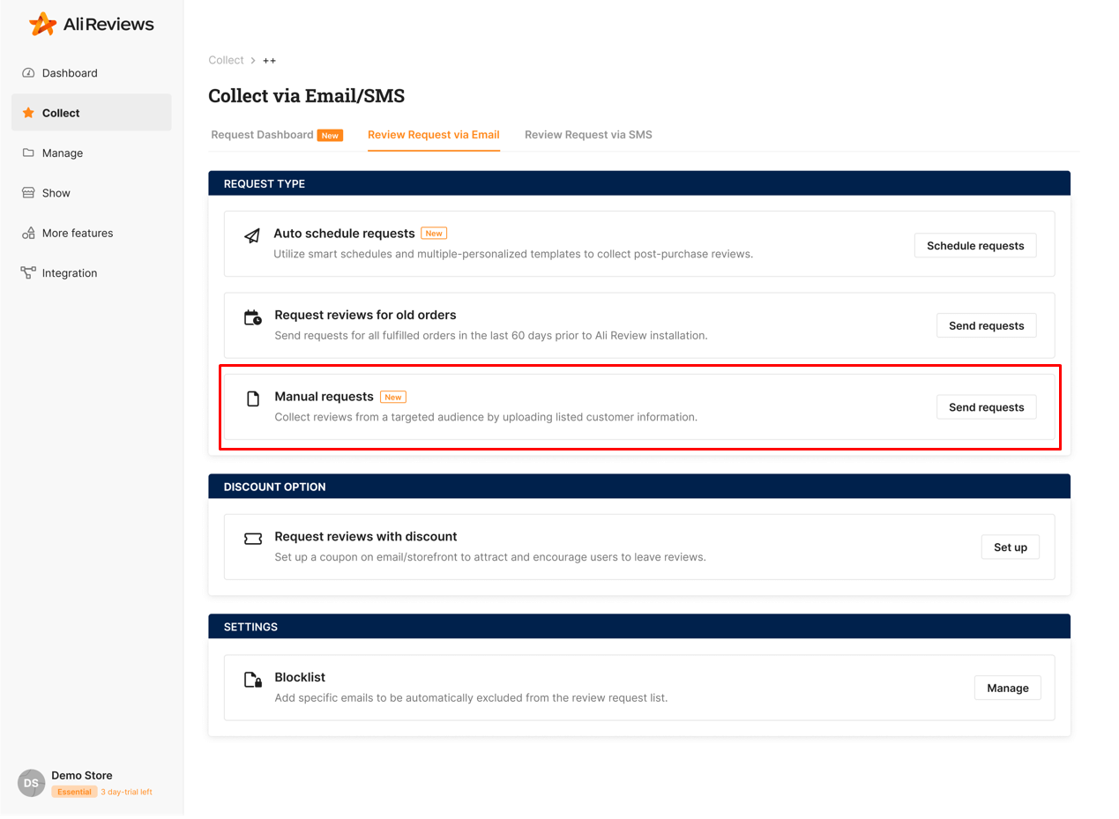The height and width of the screenshot is (819, 1119).
Task: Click the locked document Blocklist icon
Action: (x=252, y=680)
